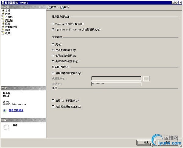This screenshot has width=183, height=148.
Task: Click the 确定 button
Action: pyautogui.click(x=146, y=143)
